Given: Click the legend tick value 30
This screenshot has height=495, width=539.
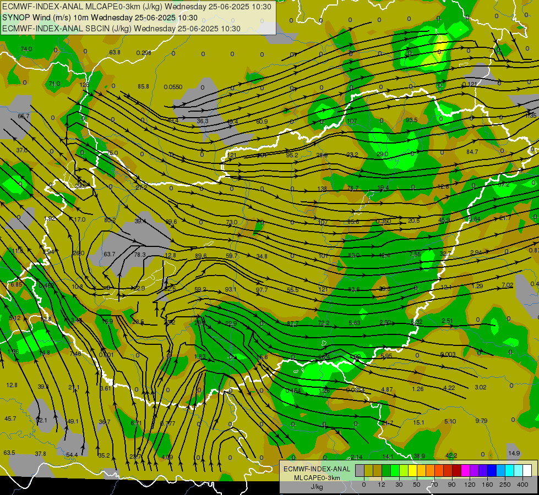Looking at the screenshot, I should tap(399, 485).
